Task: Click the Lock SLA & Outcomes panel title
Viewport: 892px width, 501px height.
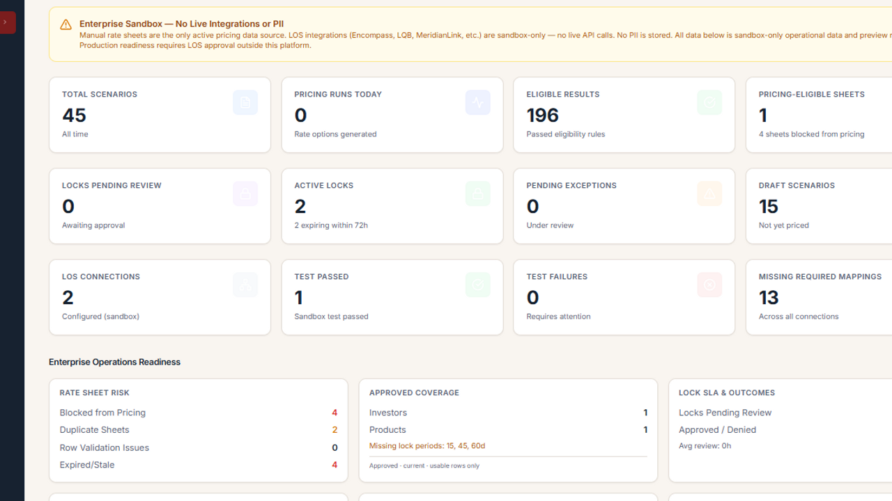Action: 727,392
